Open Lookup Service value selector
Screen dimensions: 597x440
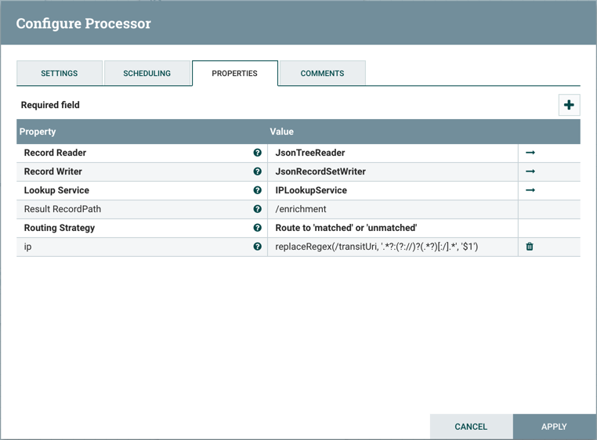392,190
